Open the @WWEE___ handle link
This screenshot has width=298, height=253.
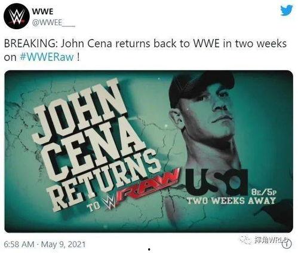pos(53,23)
